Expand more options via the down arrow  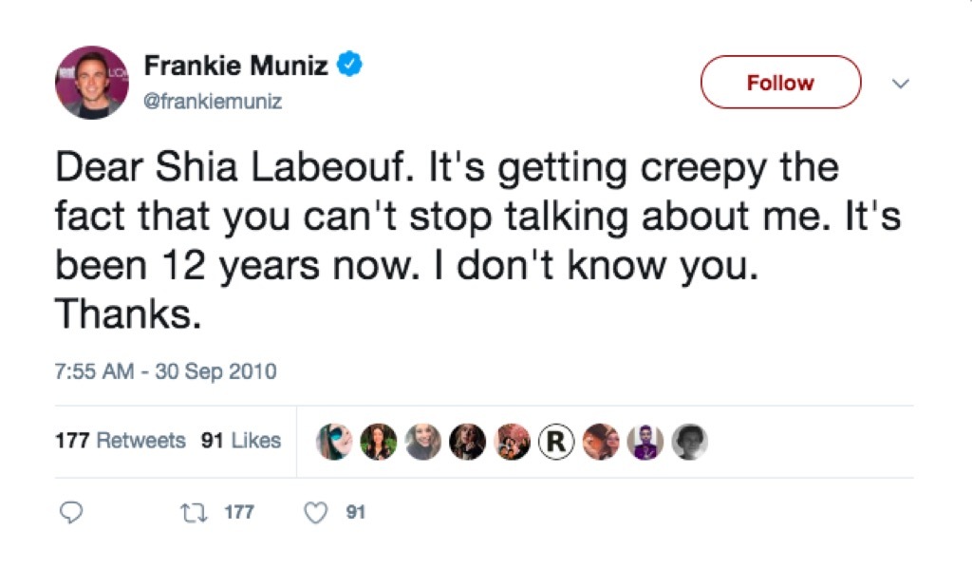tap(900, 85)
